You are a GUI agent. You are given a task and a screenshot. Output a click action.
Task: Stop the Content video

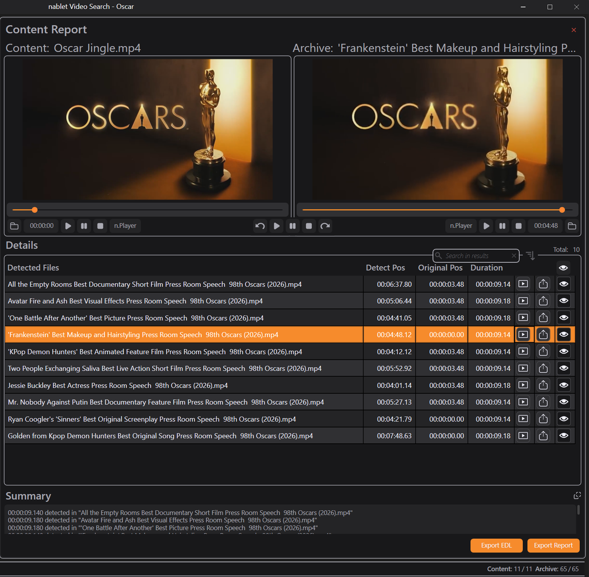click(x=100, y=226)
